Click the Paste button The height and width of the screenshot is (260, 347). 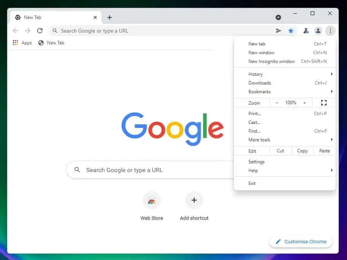pos(324,151)
